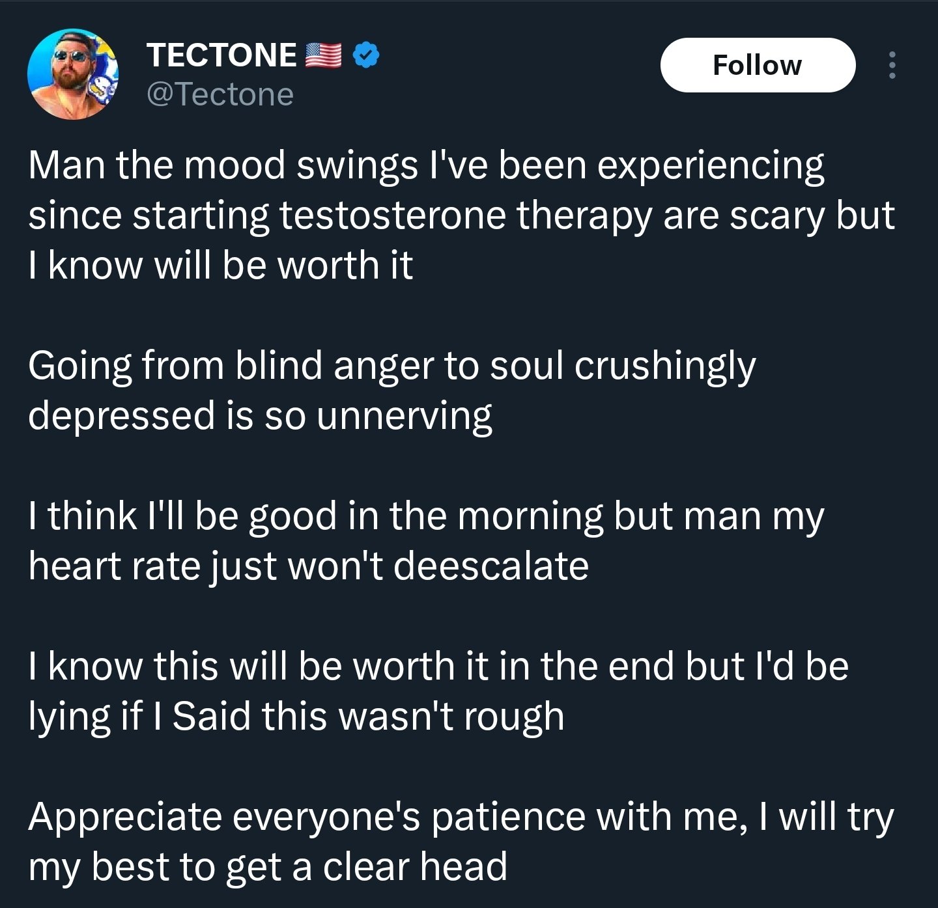Click the line "I know will be worth it"
This screenshot has height=908, width=938.
220,266
